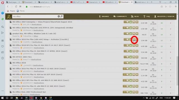Viewport: 179px width, 100px height.
Task: Click magnet link for MS Office 2013 SP1 Pro Plus
Action: [x=134, y=80]
